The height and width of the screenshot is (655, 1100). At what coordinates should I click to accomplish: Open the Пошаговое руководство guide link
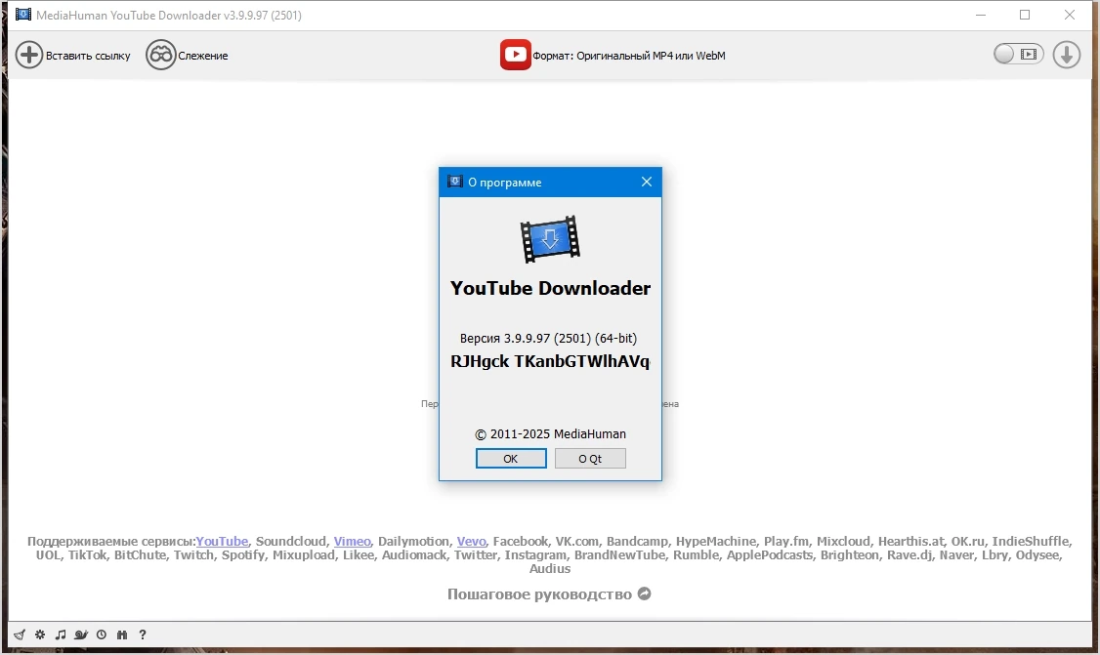click(539, 594)
